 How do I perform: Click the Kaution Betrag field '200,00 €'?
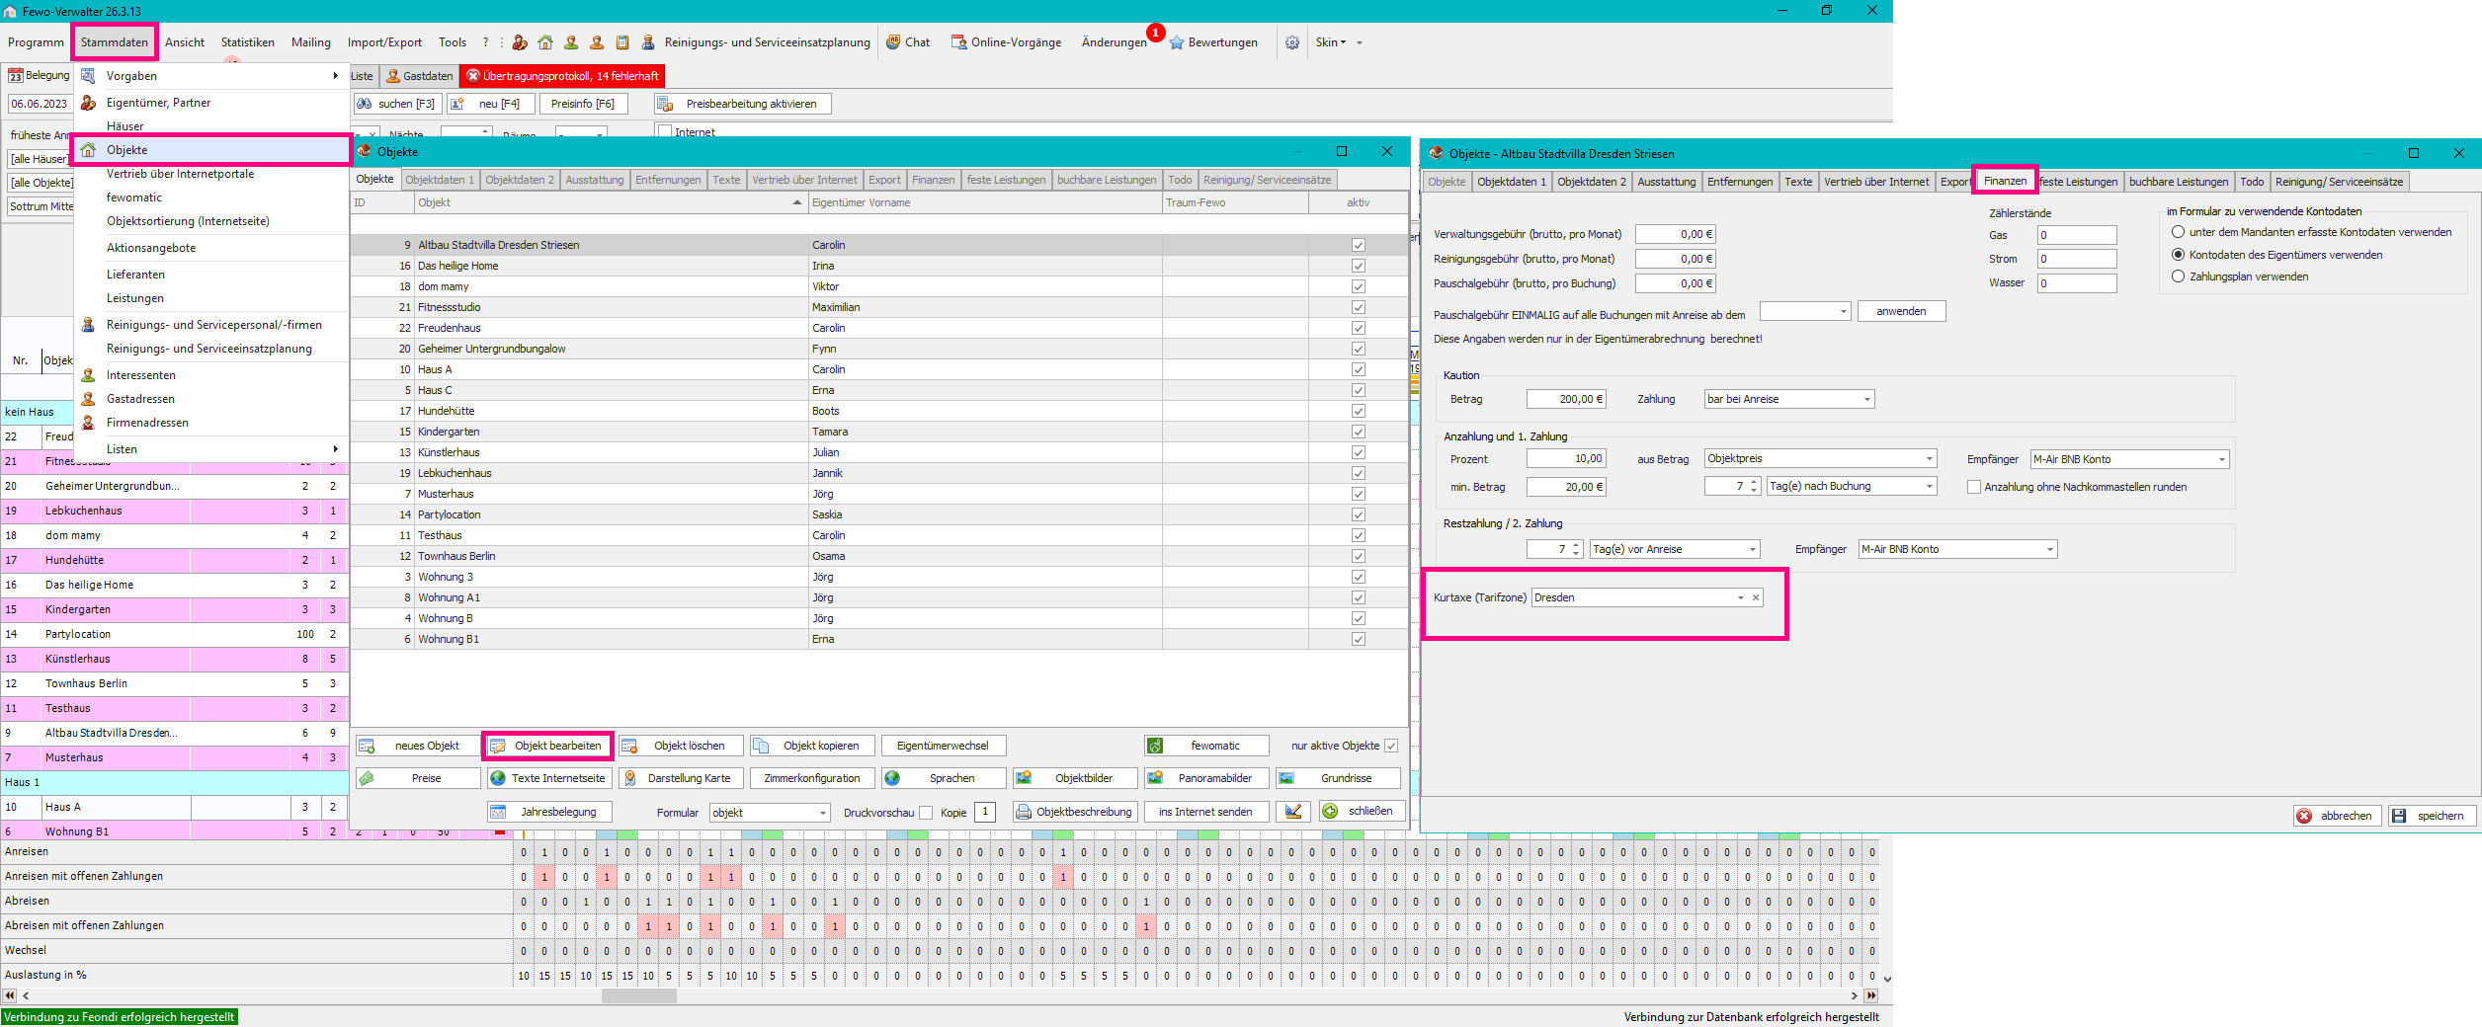pyautogui.click(x=1566, y=399)
